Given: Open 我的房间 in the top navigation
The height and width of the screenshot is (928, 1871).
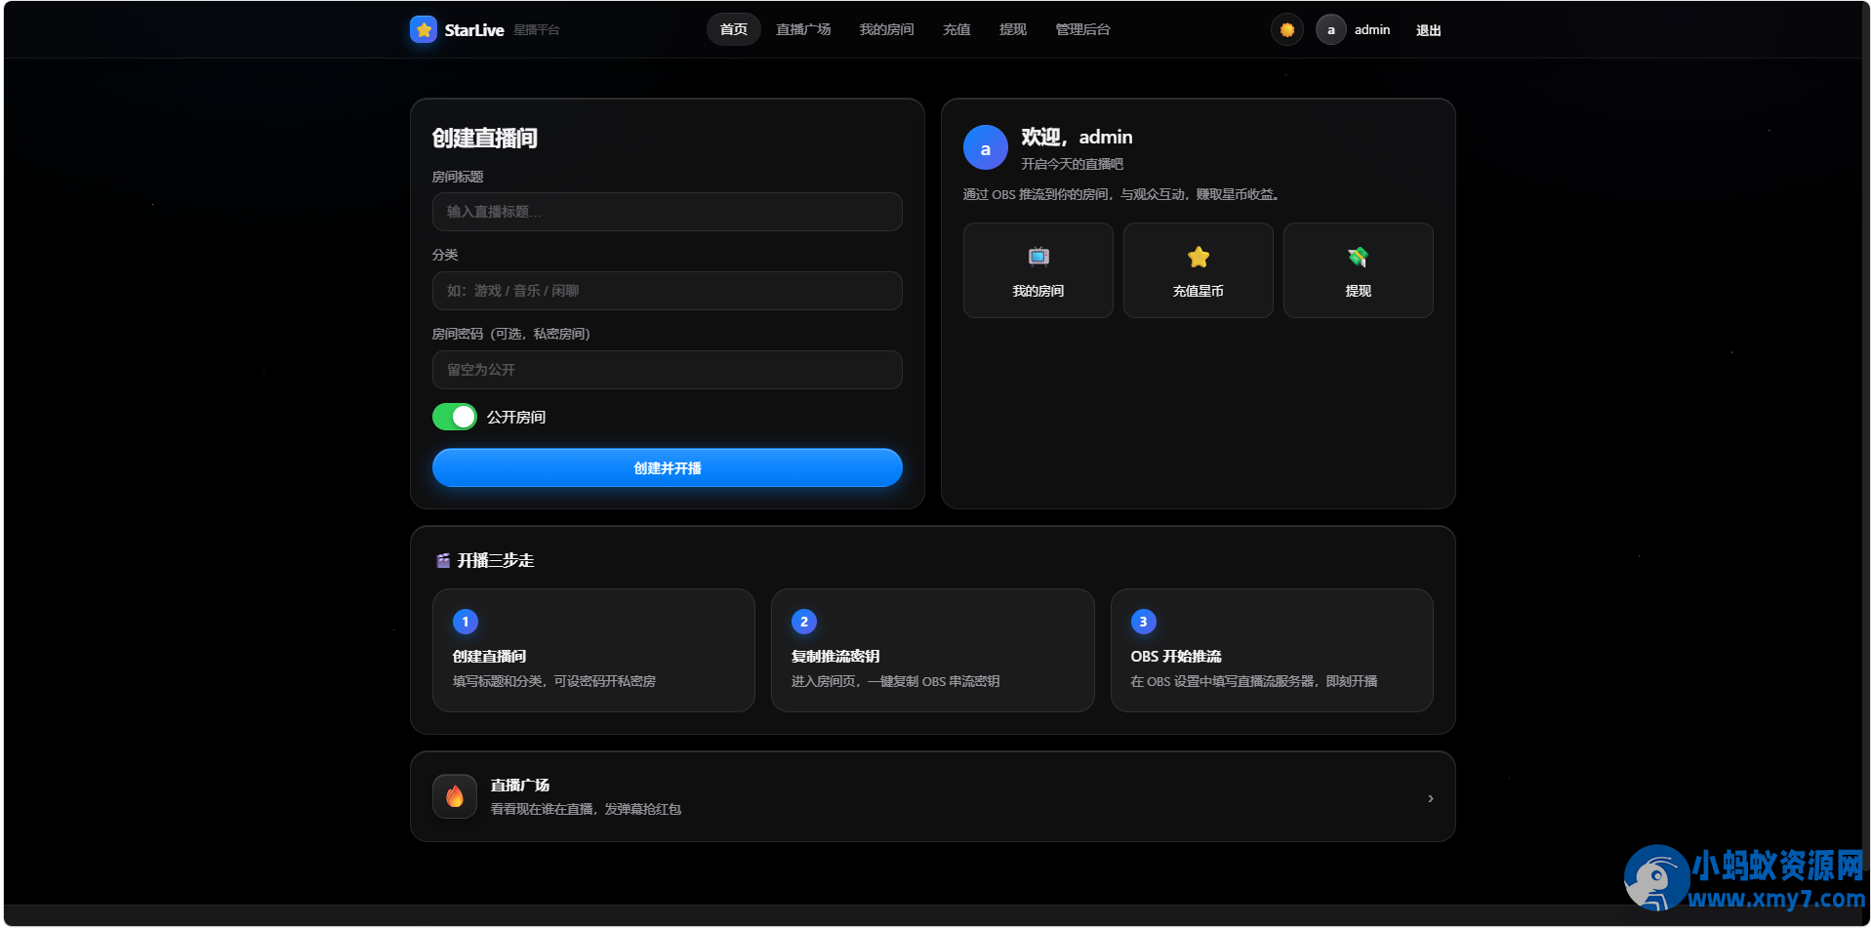Looking at the screenshot, I should point(886,29).
